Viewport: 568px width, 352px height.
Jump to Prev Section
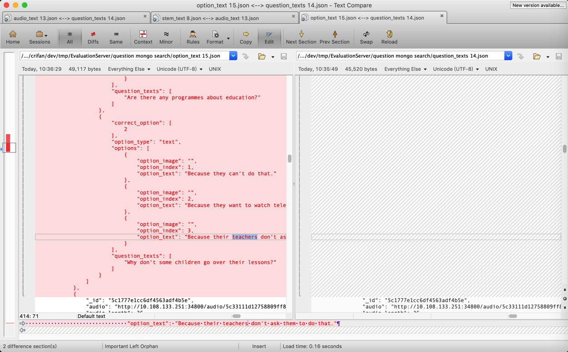pos(335,37)
